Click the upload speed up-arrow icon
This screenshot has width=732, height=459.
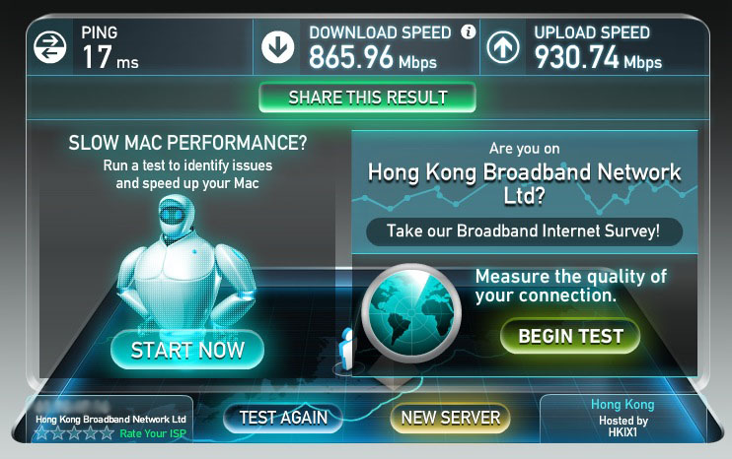(x=503, y=47)
